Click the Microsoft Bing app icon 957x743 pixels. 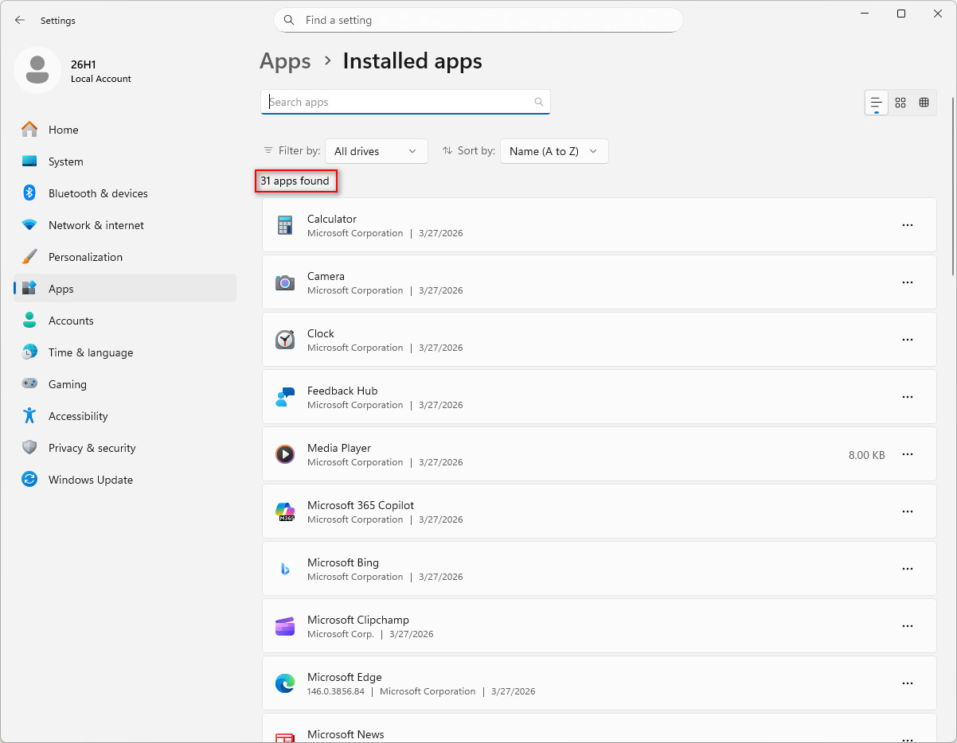[285, 569]
